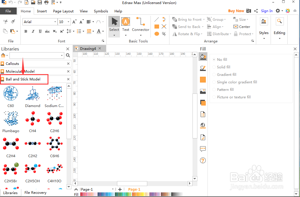Apply strikethrough formatting
The image size is (300, 197).
47,31
